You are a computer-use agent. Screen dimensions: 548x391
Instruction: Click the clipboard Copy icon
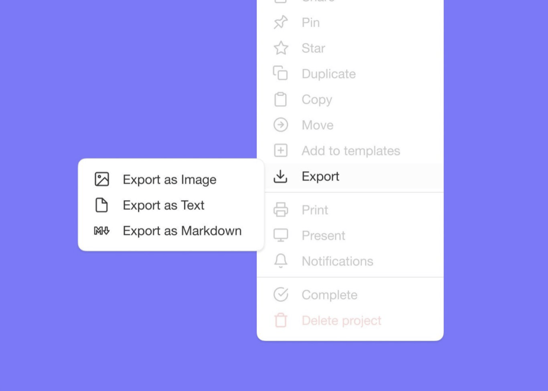[280, 99]
